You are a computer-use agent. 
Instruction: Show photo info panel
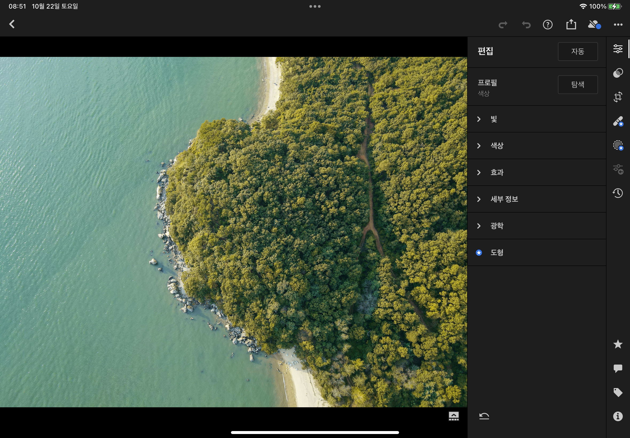pos(618,416)
